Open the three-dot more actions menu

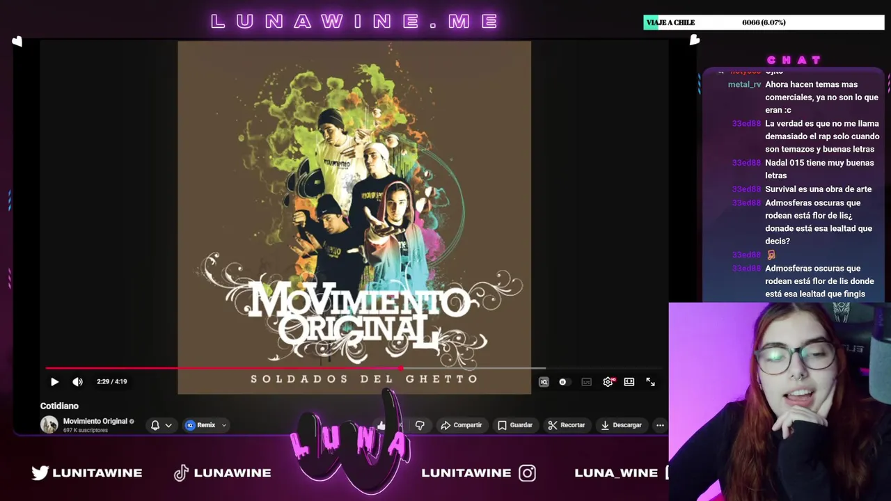click(x=660, y=425)
